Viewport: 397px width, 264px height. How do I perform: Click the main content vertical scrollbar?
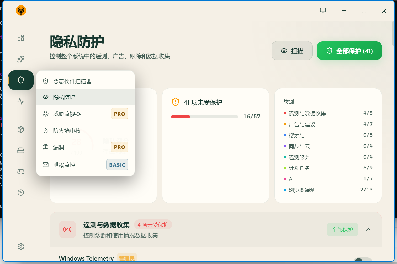[x=393, y=34]
